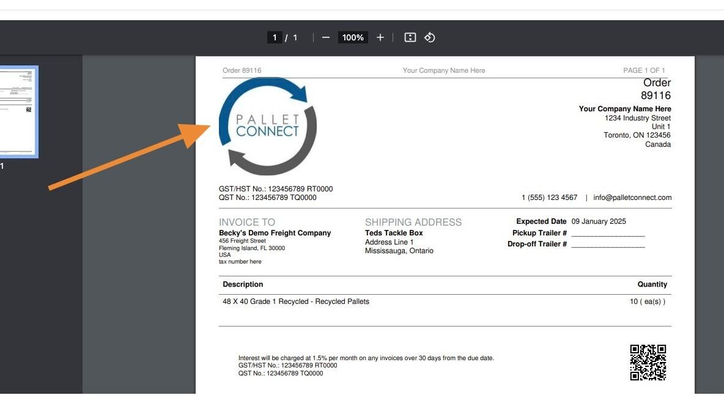Click 'PAGE 1 OF 1' header text

(x=644, y=70)
